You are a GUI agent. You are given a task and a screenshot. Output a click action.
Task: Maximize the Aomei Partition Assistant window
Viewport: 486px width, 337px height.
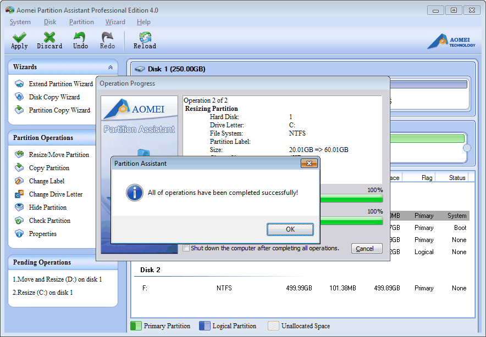coord(454,10)
